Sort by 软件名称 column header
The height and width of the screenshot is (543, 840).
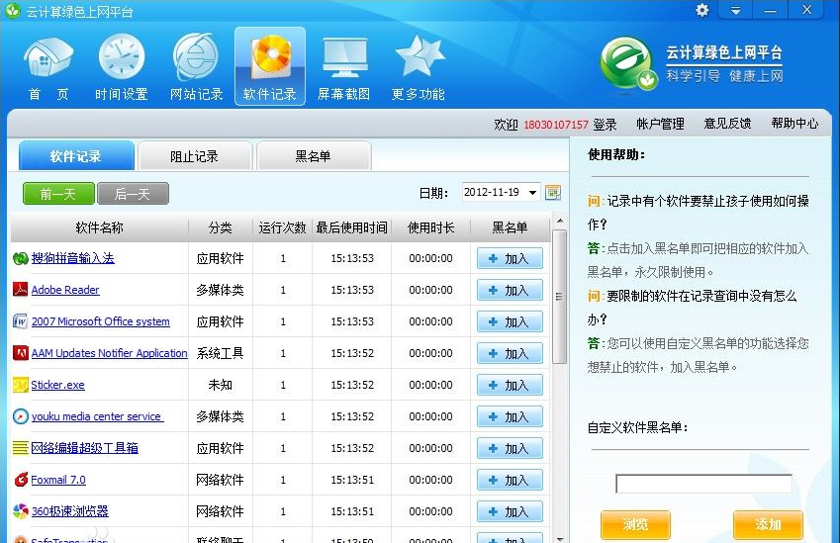(x=100, y=227)
